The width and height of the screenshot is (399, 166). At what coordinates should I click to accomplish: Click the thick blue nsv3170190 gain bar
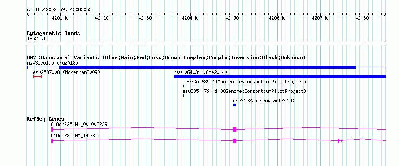click(x=208, y=67)
